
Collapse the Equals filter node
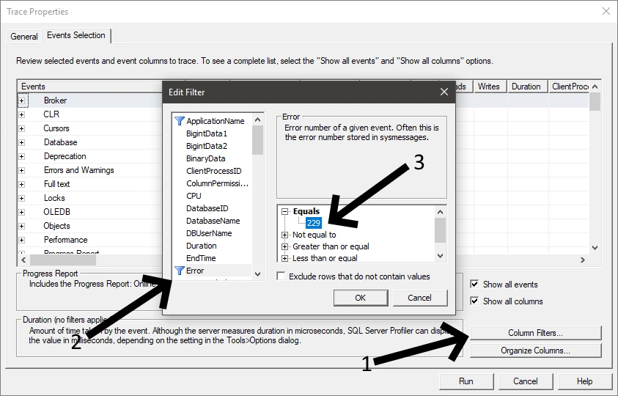tap(285, 211)
